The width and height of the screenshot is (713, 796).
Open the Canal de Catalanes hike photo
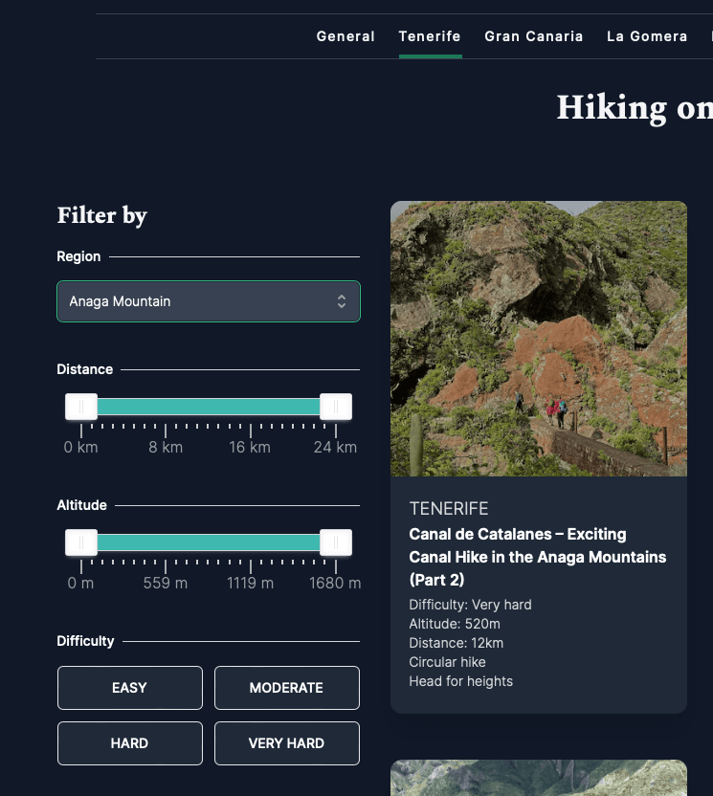point(538,339)
